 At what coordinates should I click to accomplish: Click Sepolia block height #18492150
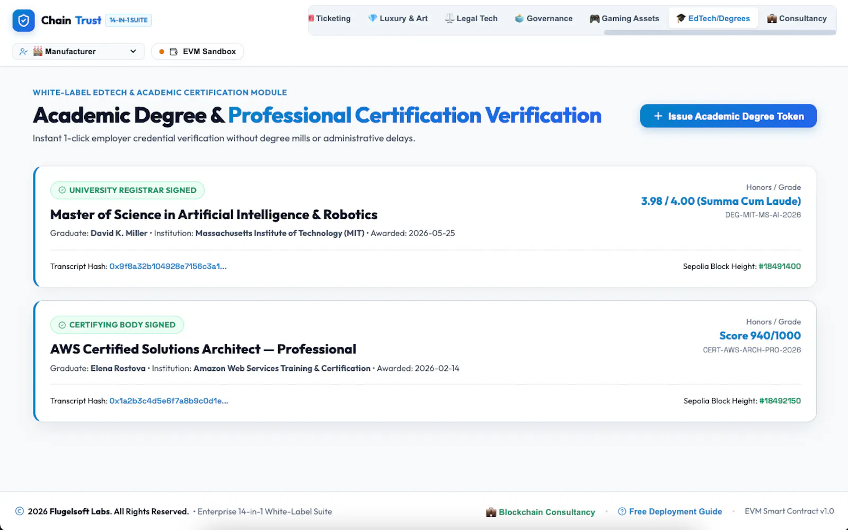tap(780, 401)
